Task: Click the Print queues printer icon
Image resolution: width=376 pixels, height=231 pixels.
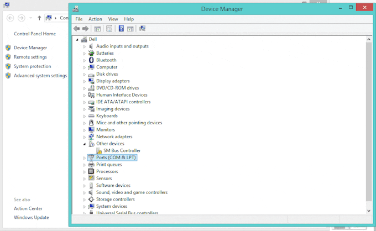Action: [91, 165]
